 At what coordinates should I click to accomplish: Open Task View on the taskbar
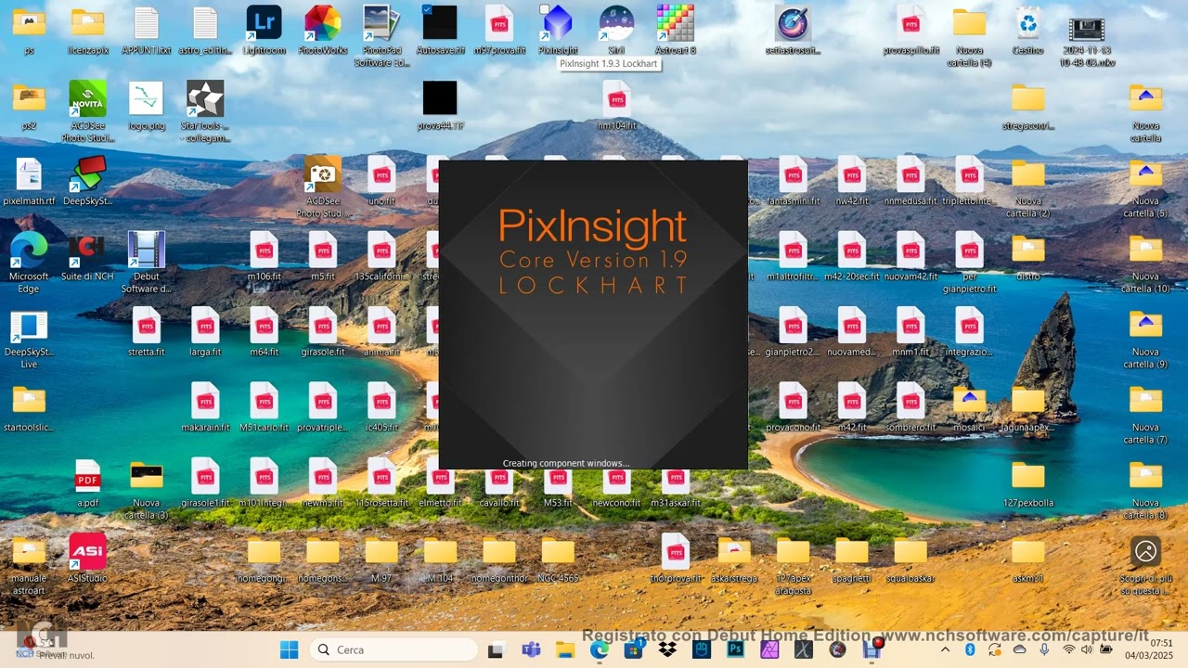(497, 649)
